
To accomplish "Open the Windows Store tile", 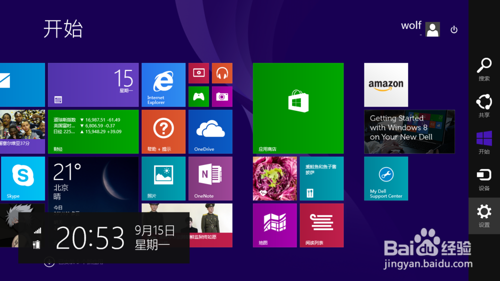I will tap(298, 108).
